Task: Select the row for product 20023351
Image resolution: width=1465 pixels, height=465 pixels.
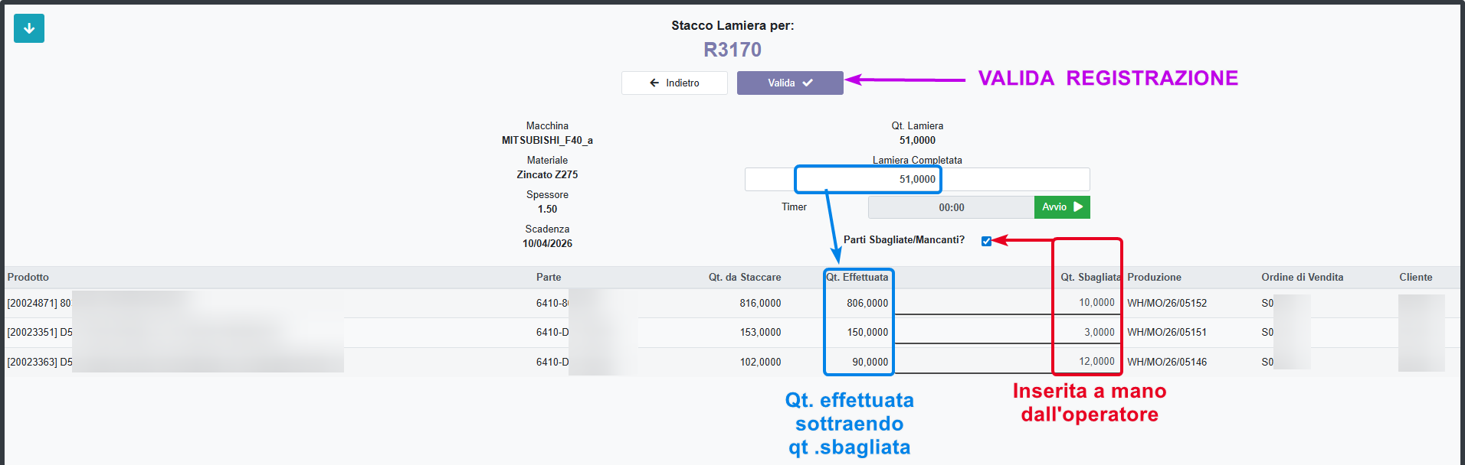Action: click(x=39, y=333)
